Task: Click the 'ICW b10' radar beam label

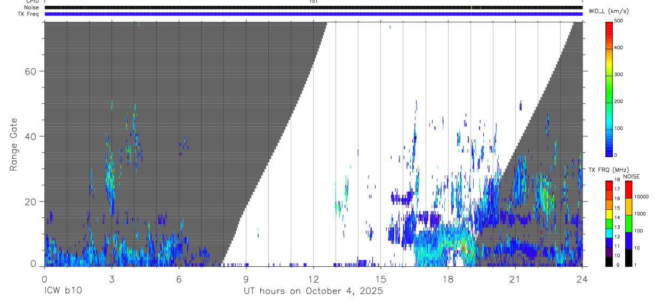Action: (x=63, y=291)
